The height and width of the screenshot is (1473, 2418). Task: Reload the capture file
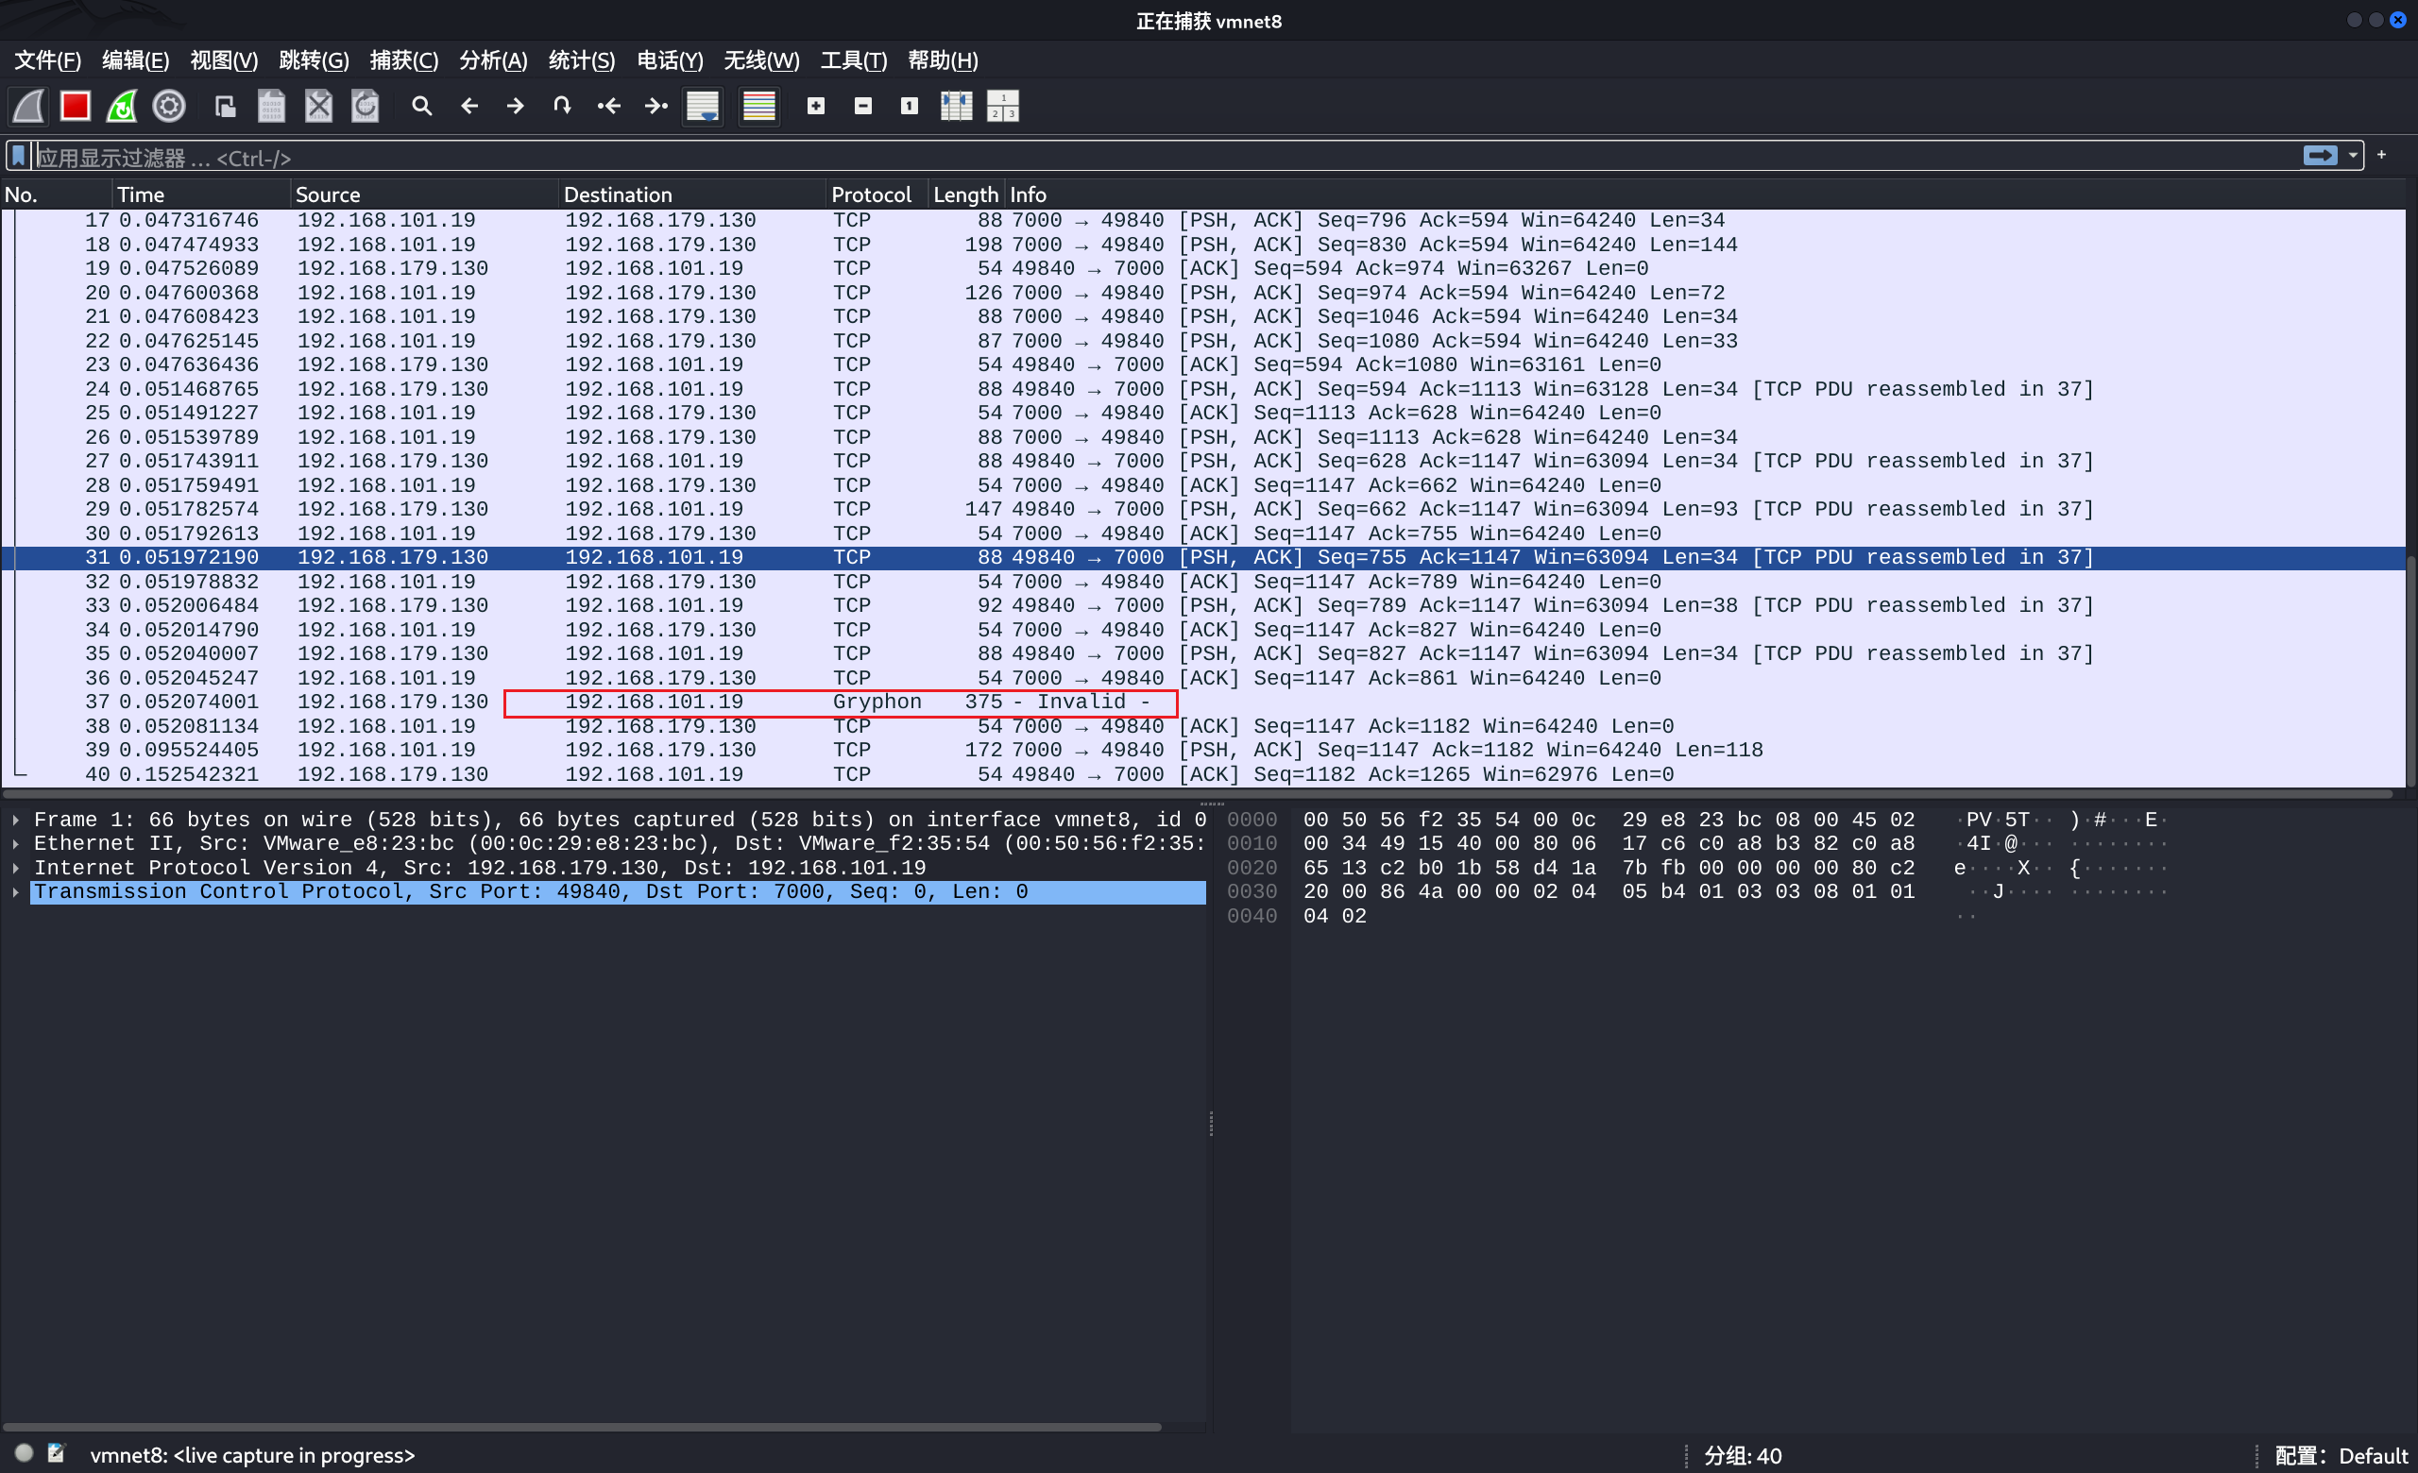pos(365,106)
